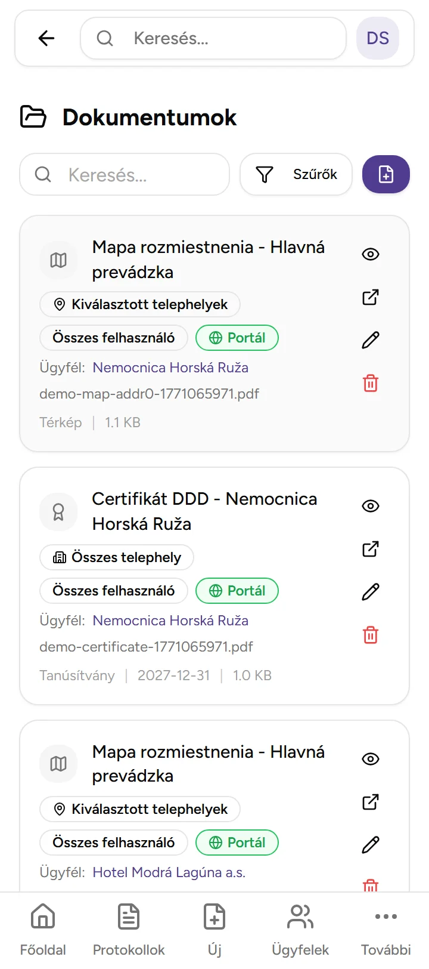This screenshot has height=969, width=429.
Task: Open the map icon for Mapa rozmiestnenia document
Action: [58, 260]
